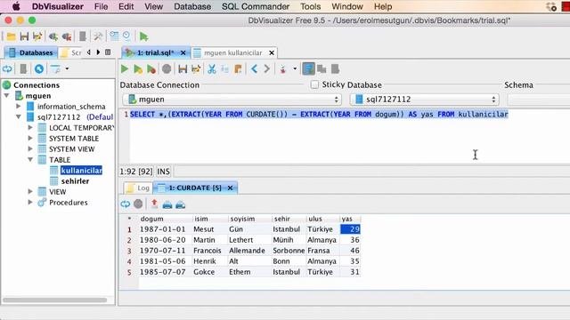The width and height of the screenshot is (570, 320).
Task: Sort by the yas column header
Action: 350,219
